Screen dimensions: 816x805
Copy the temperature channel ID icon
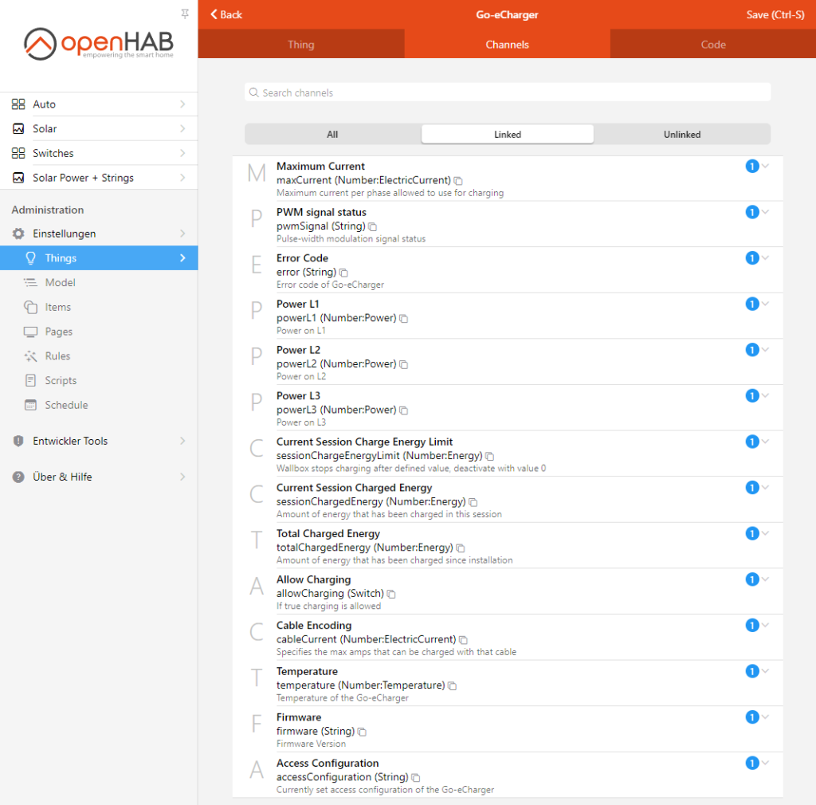pyautogui.click(x=453, y=686)
